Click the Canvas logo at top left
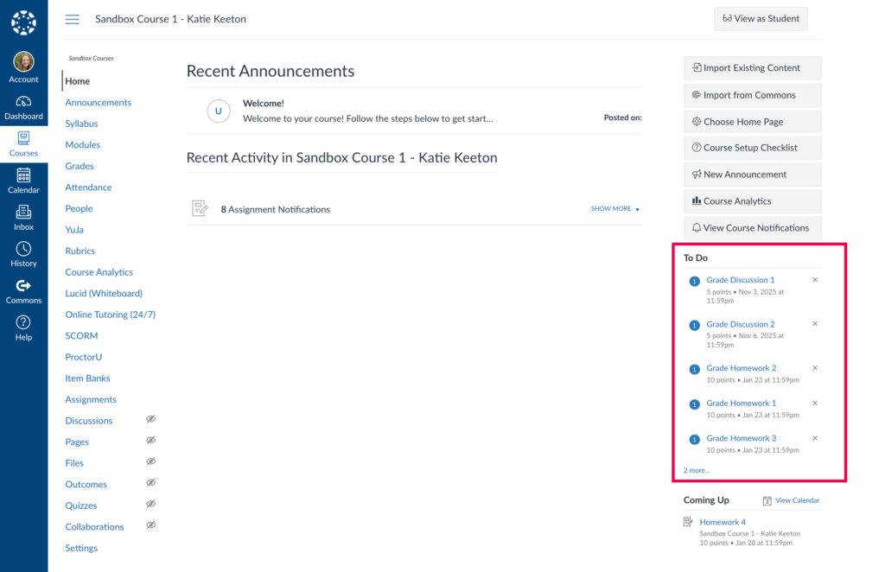Viewport: 885px width, 572px height. (23, 22)
